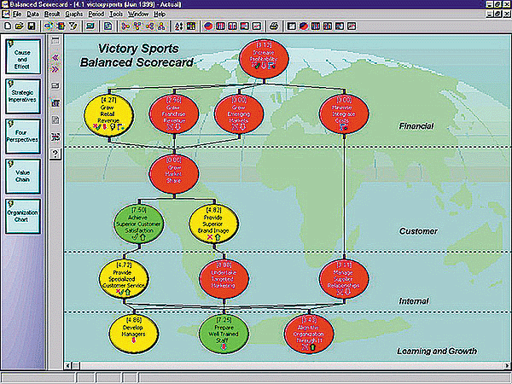Open the File menu
This screenshot has width=512, height=384.
click(17, 14)
